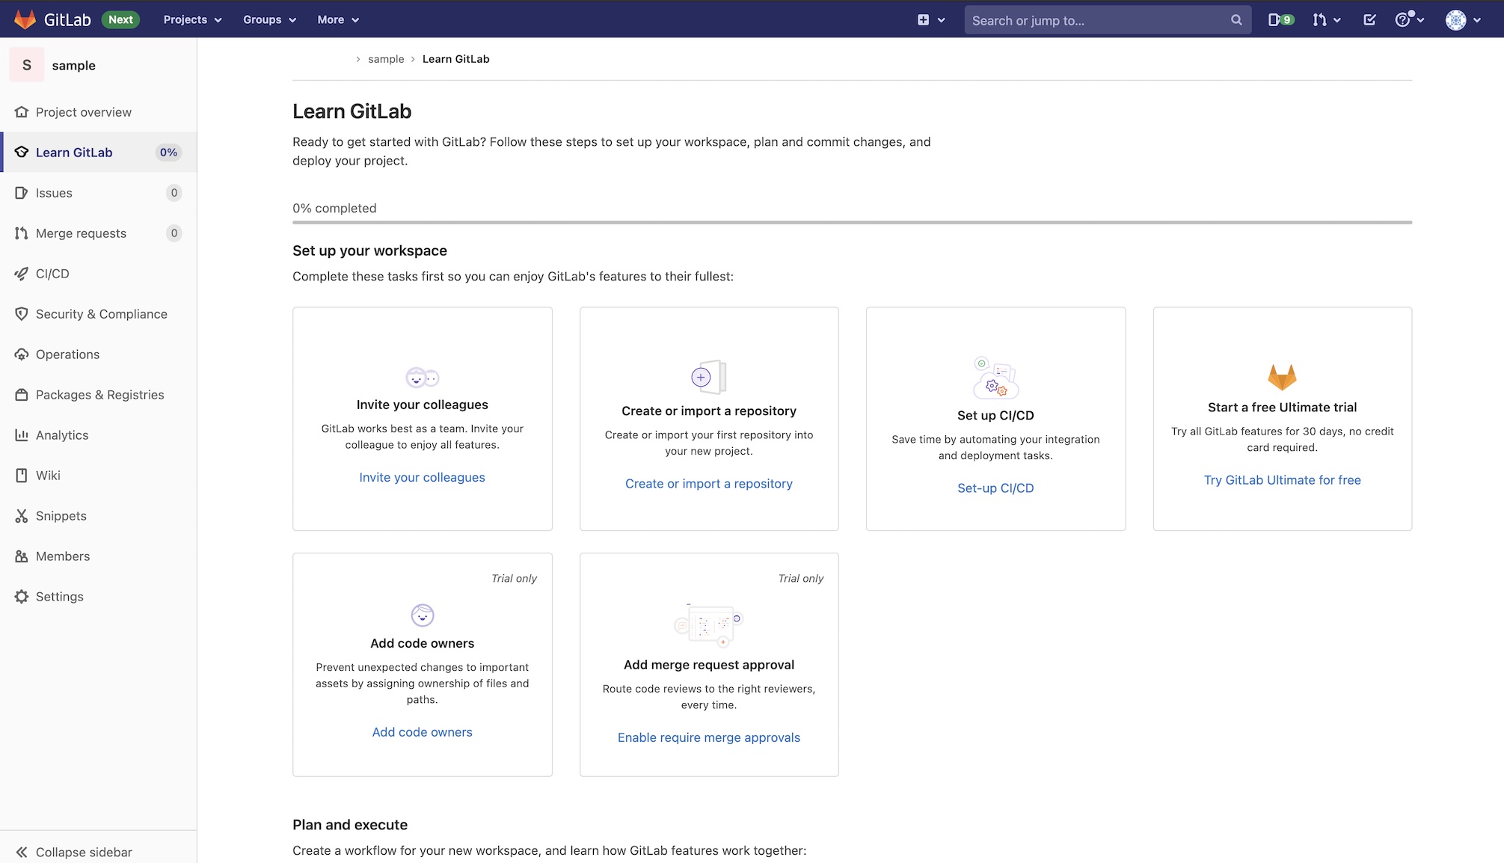
Task: Click the 0% completed progress bar
Action: tap(852, 223)
